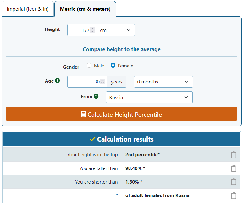Copy the '2nd percentile' result to clipboard
The width and height of the screenshot is (243, 203).
234,155
